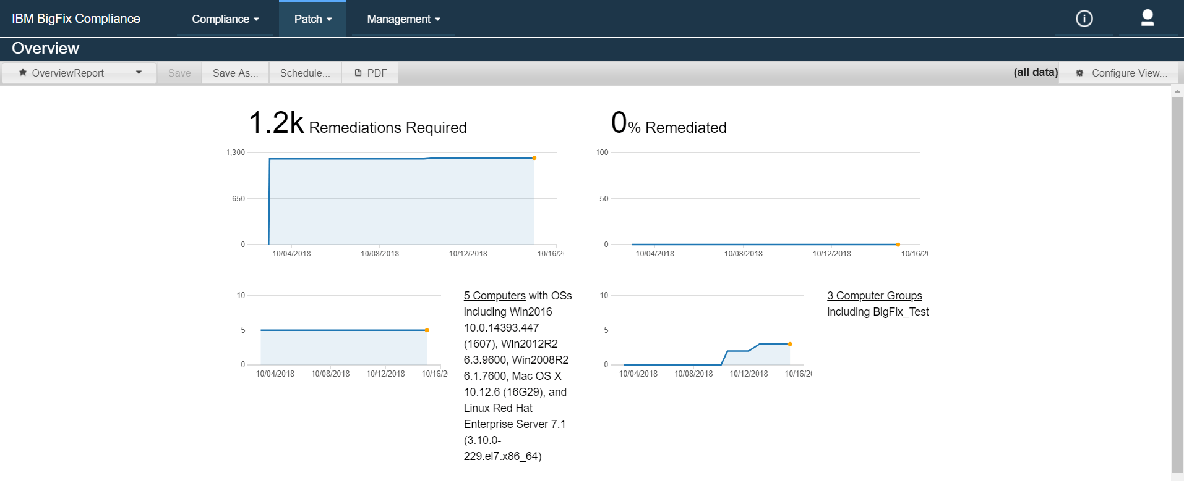This screenshot has width=1184, height=481.
Task: Click the vertical scrollbar thumb
Action: pos(1177,284)
